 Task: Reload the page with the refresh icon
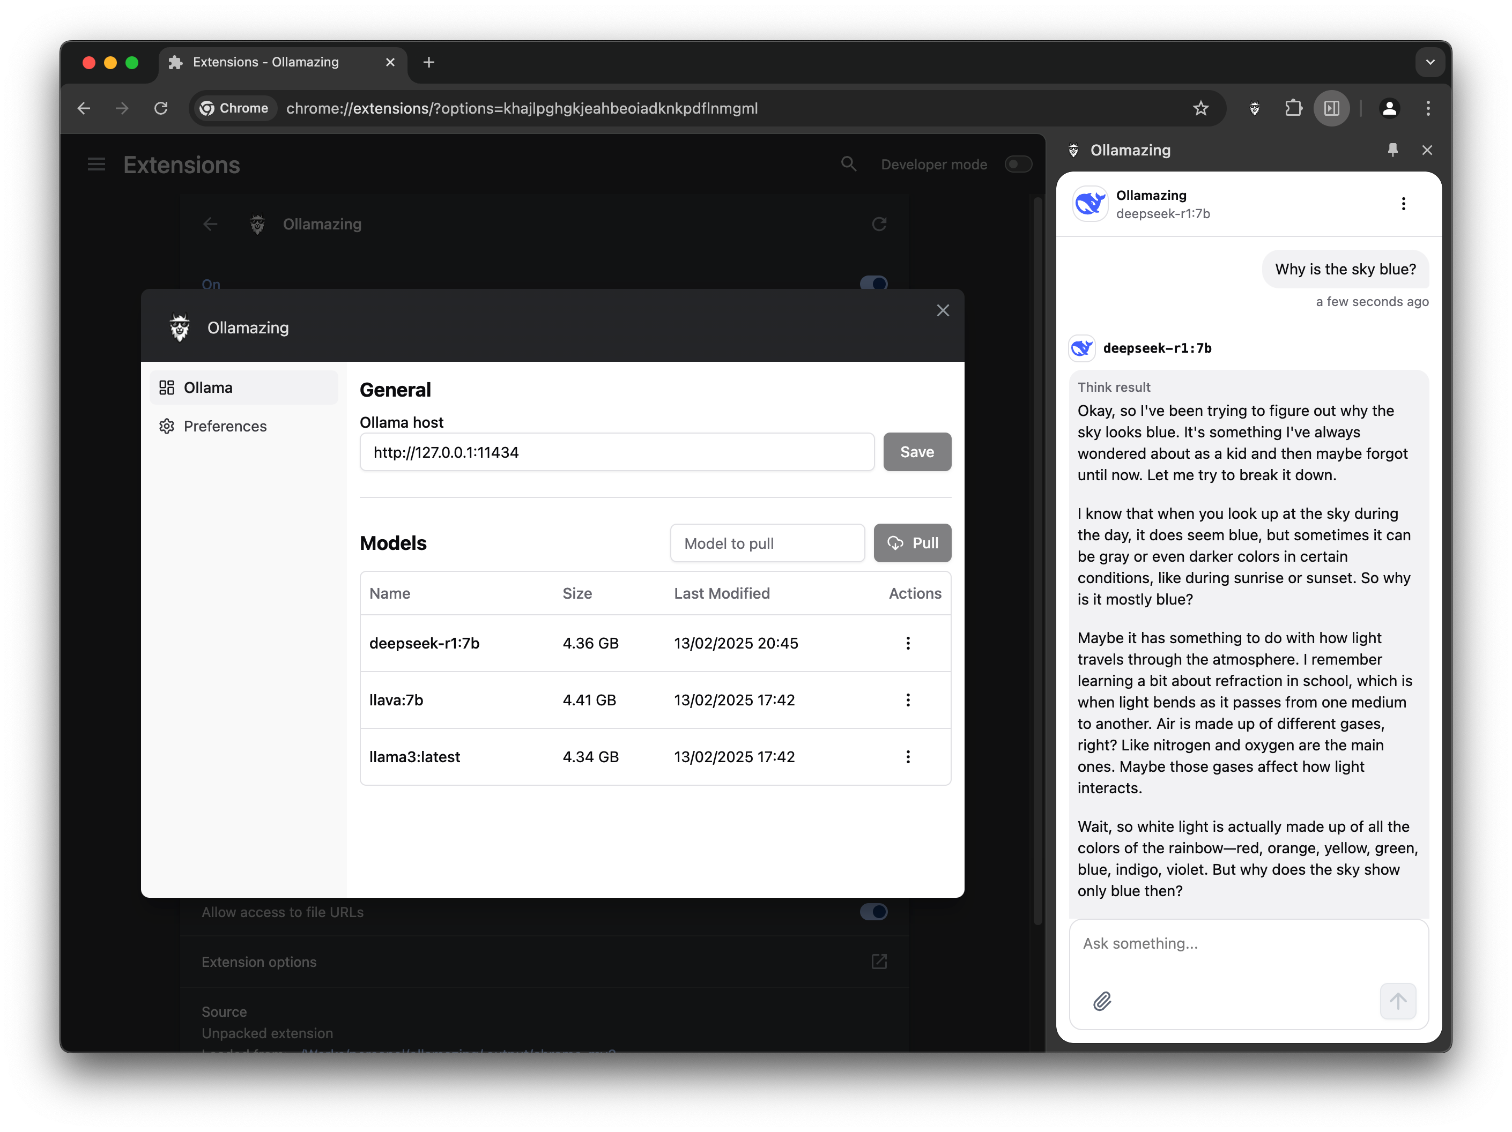[x=161, y=108]
